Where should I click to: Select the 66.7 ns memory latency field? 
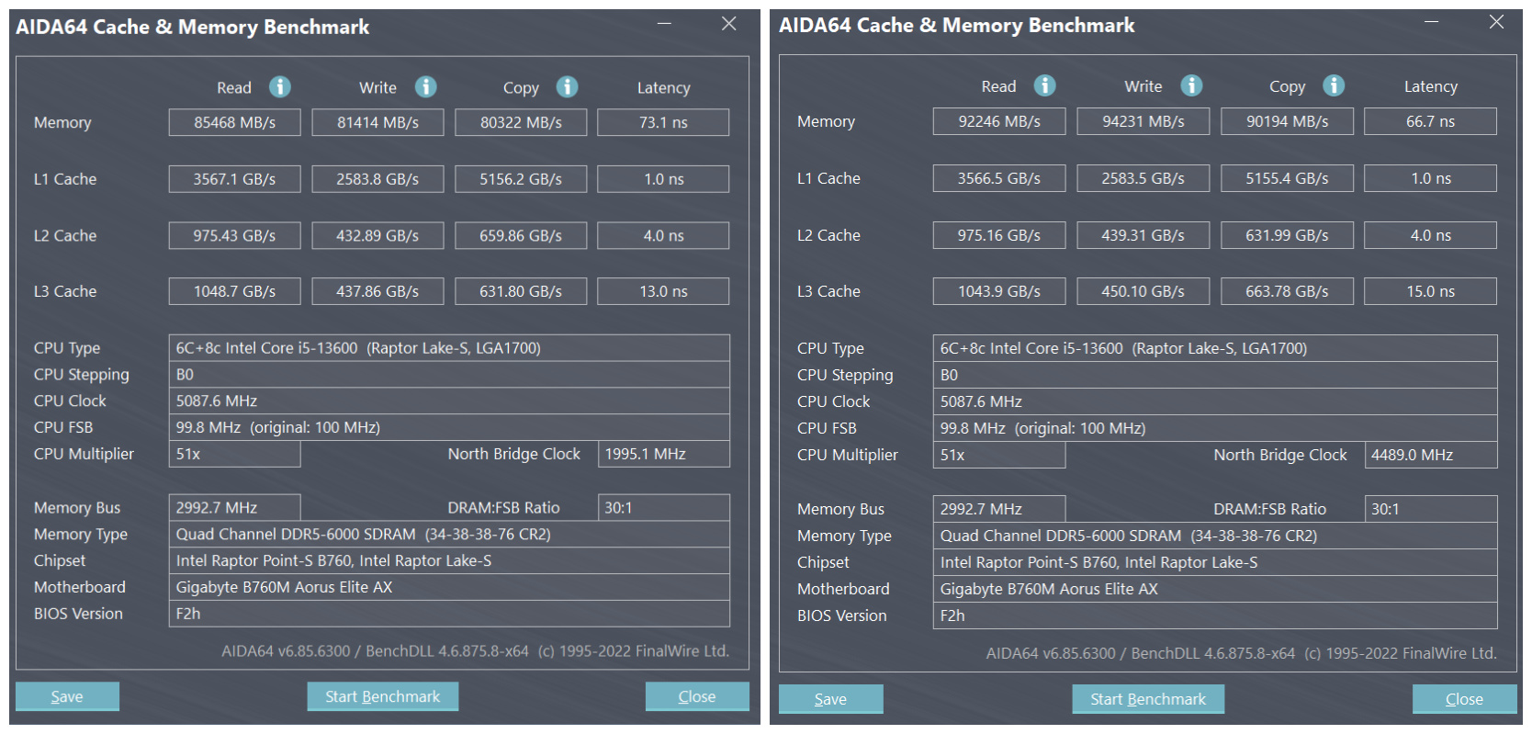pyautogui.click(x=1430, y=121)
